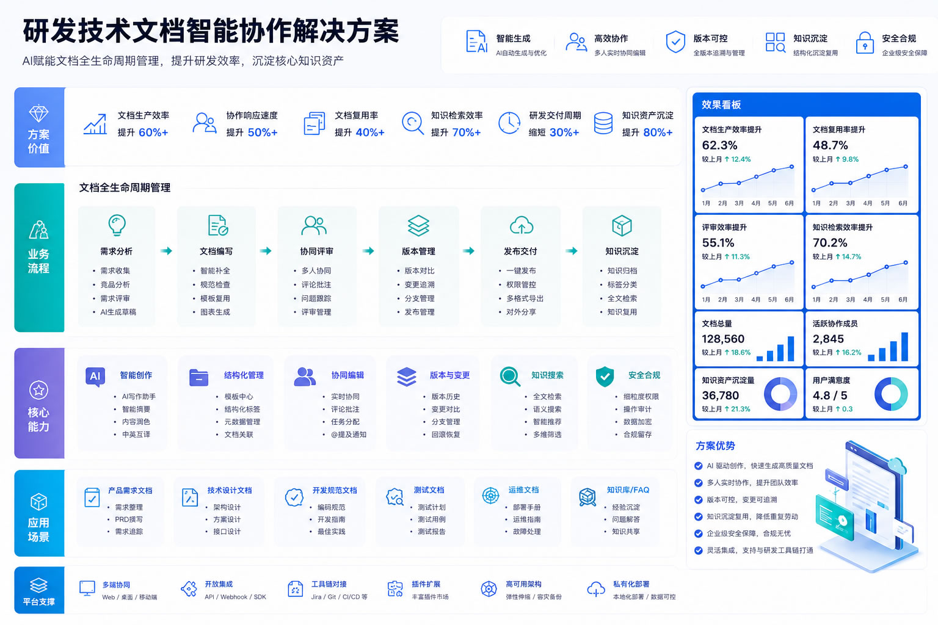Image resolution: width=938 pixels, height=625 pixels.
Task: Open the 版本管理 layers icon
Action: click(418, 225)
